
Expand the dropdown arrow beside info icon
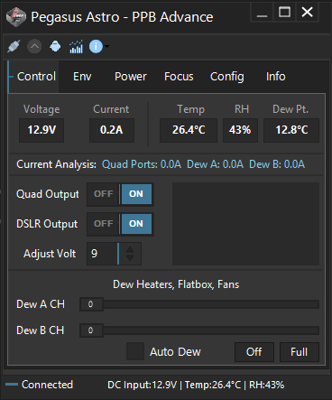(106, 47)
